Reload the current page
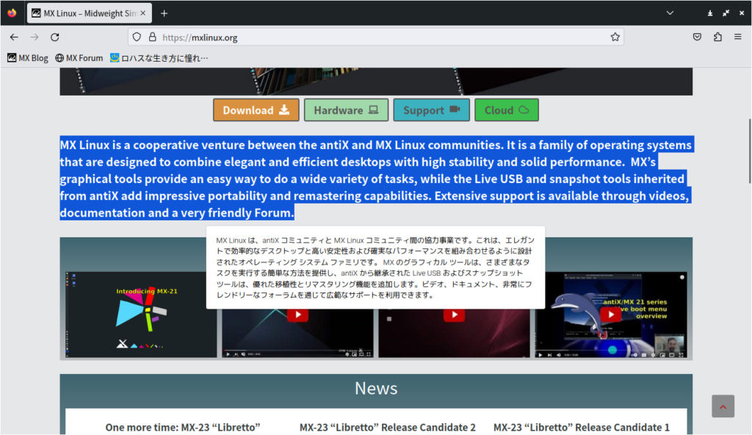 55,37
